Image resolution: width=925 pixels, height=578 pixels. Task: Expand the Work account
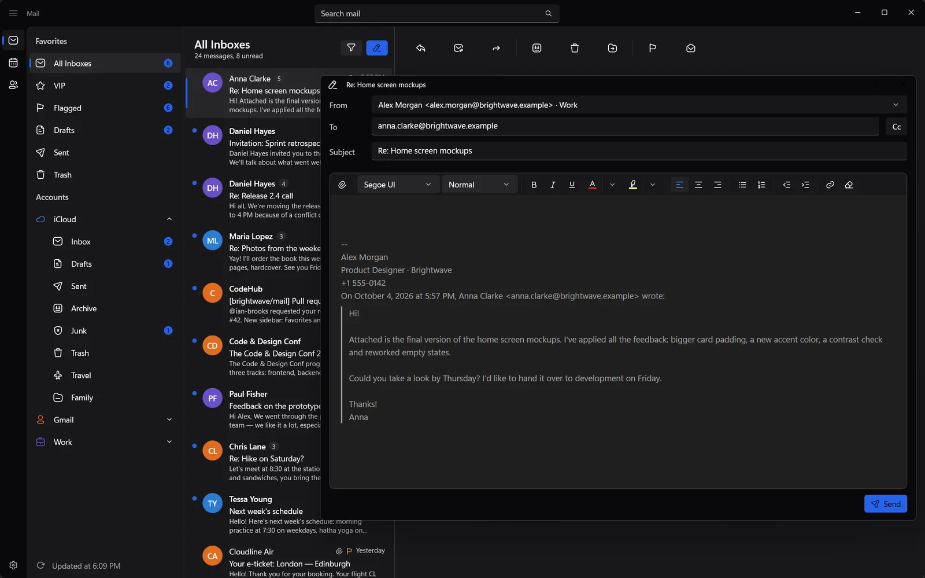click(x=169, y=442)
